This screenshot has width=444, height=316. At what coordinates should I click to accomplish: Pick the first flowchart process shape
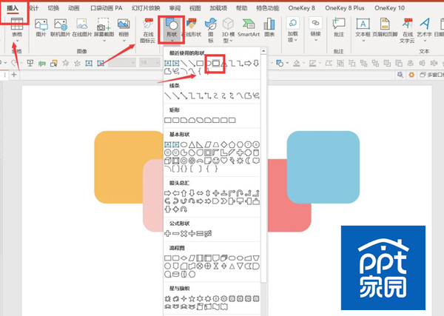(168, 258)
